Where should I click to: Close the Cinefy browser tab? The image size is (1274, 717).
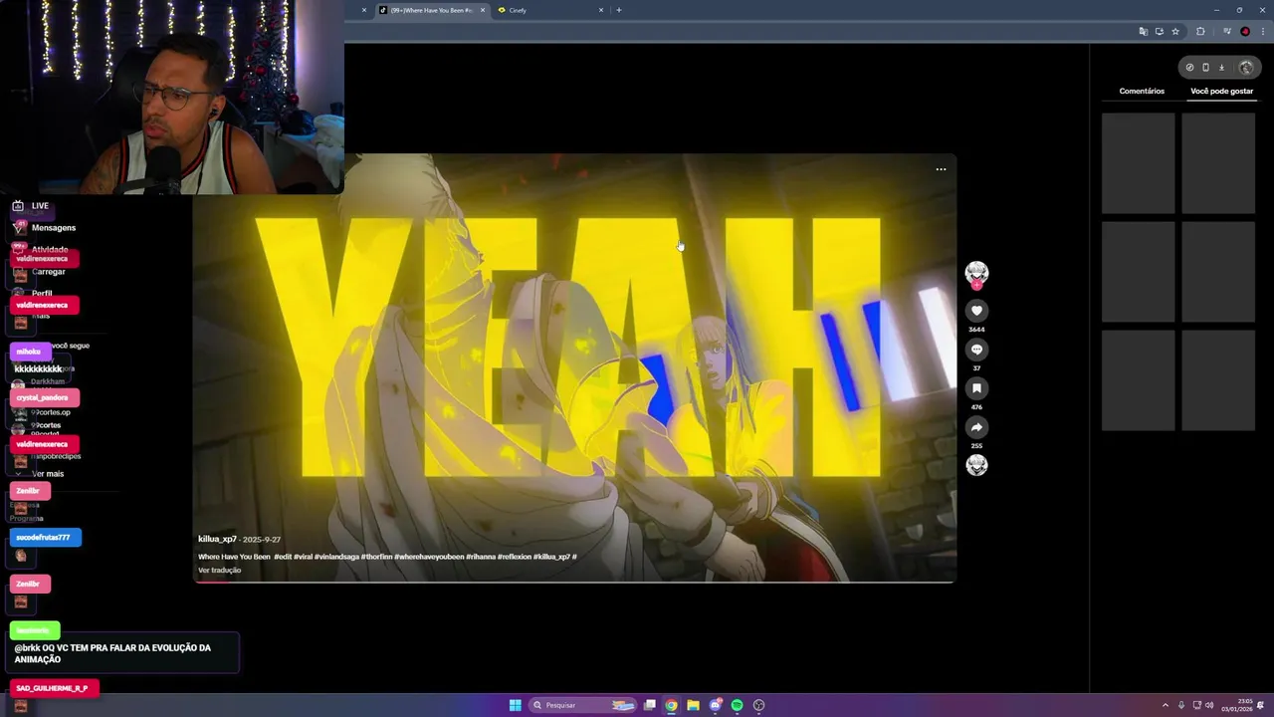(x=601, y=10)
